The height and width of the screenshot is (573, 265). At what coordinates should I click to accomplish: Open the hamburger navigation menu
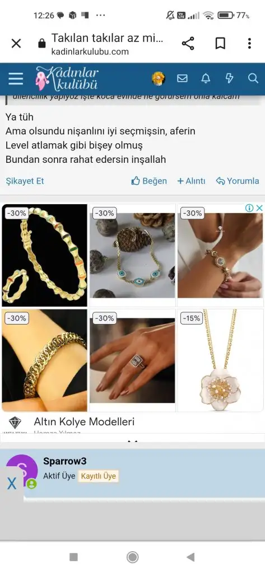point(15,78)
